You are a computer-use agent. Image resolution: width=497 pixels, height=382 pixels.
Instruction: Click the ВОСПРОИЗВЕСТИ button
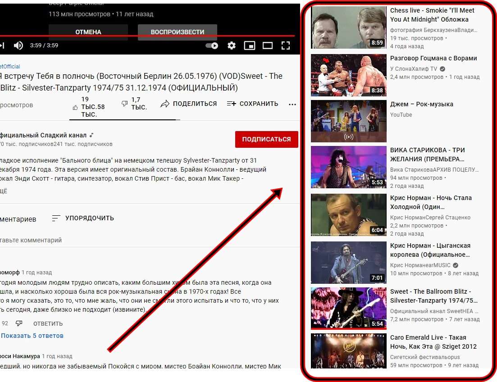coord(177,32)
